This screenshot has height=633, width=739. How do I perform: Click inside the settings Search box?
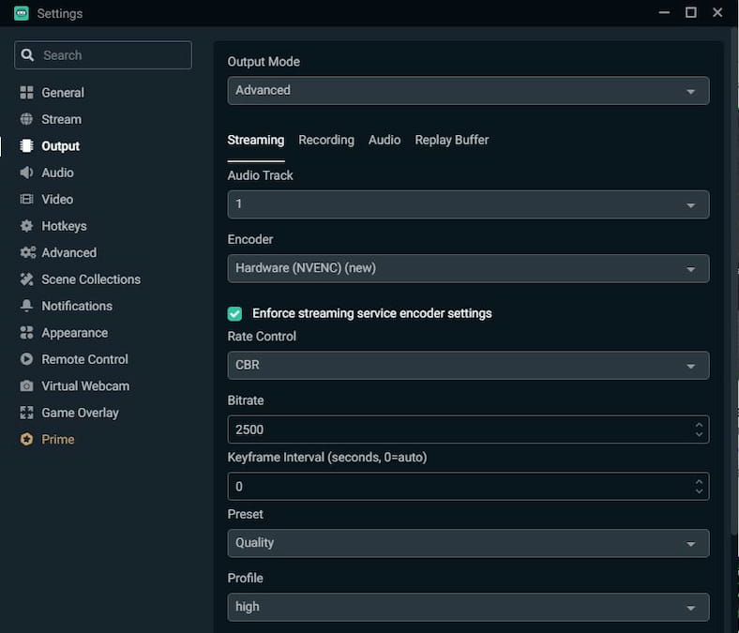click(113, 55)
